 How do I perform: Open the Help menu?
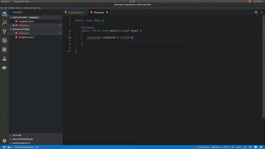[39, 8]
